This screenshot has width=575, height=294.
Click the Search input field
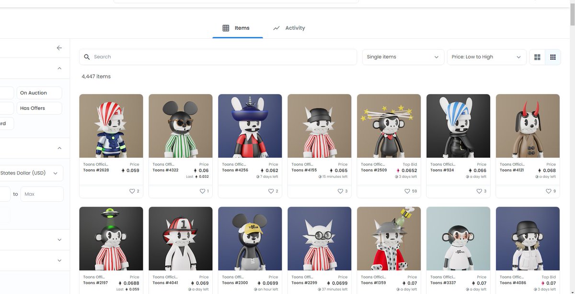coord(218,57)
